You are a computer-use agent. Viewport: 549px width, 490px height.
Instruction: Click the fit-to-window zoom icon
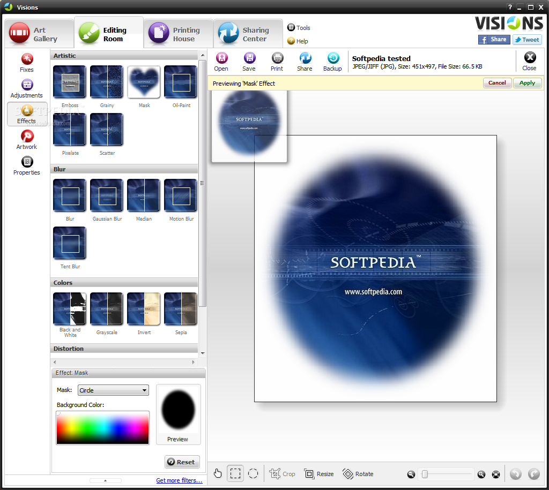[x=496, y=474]
